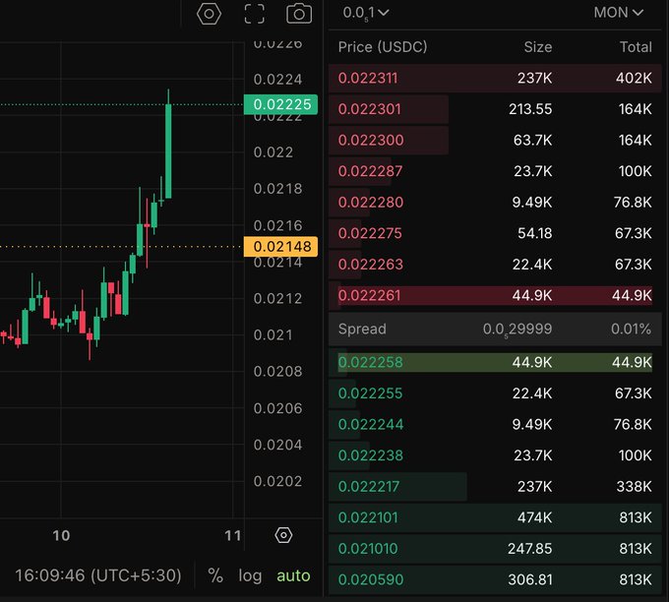Toggle auto scale mode

[293, 575]
